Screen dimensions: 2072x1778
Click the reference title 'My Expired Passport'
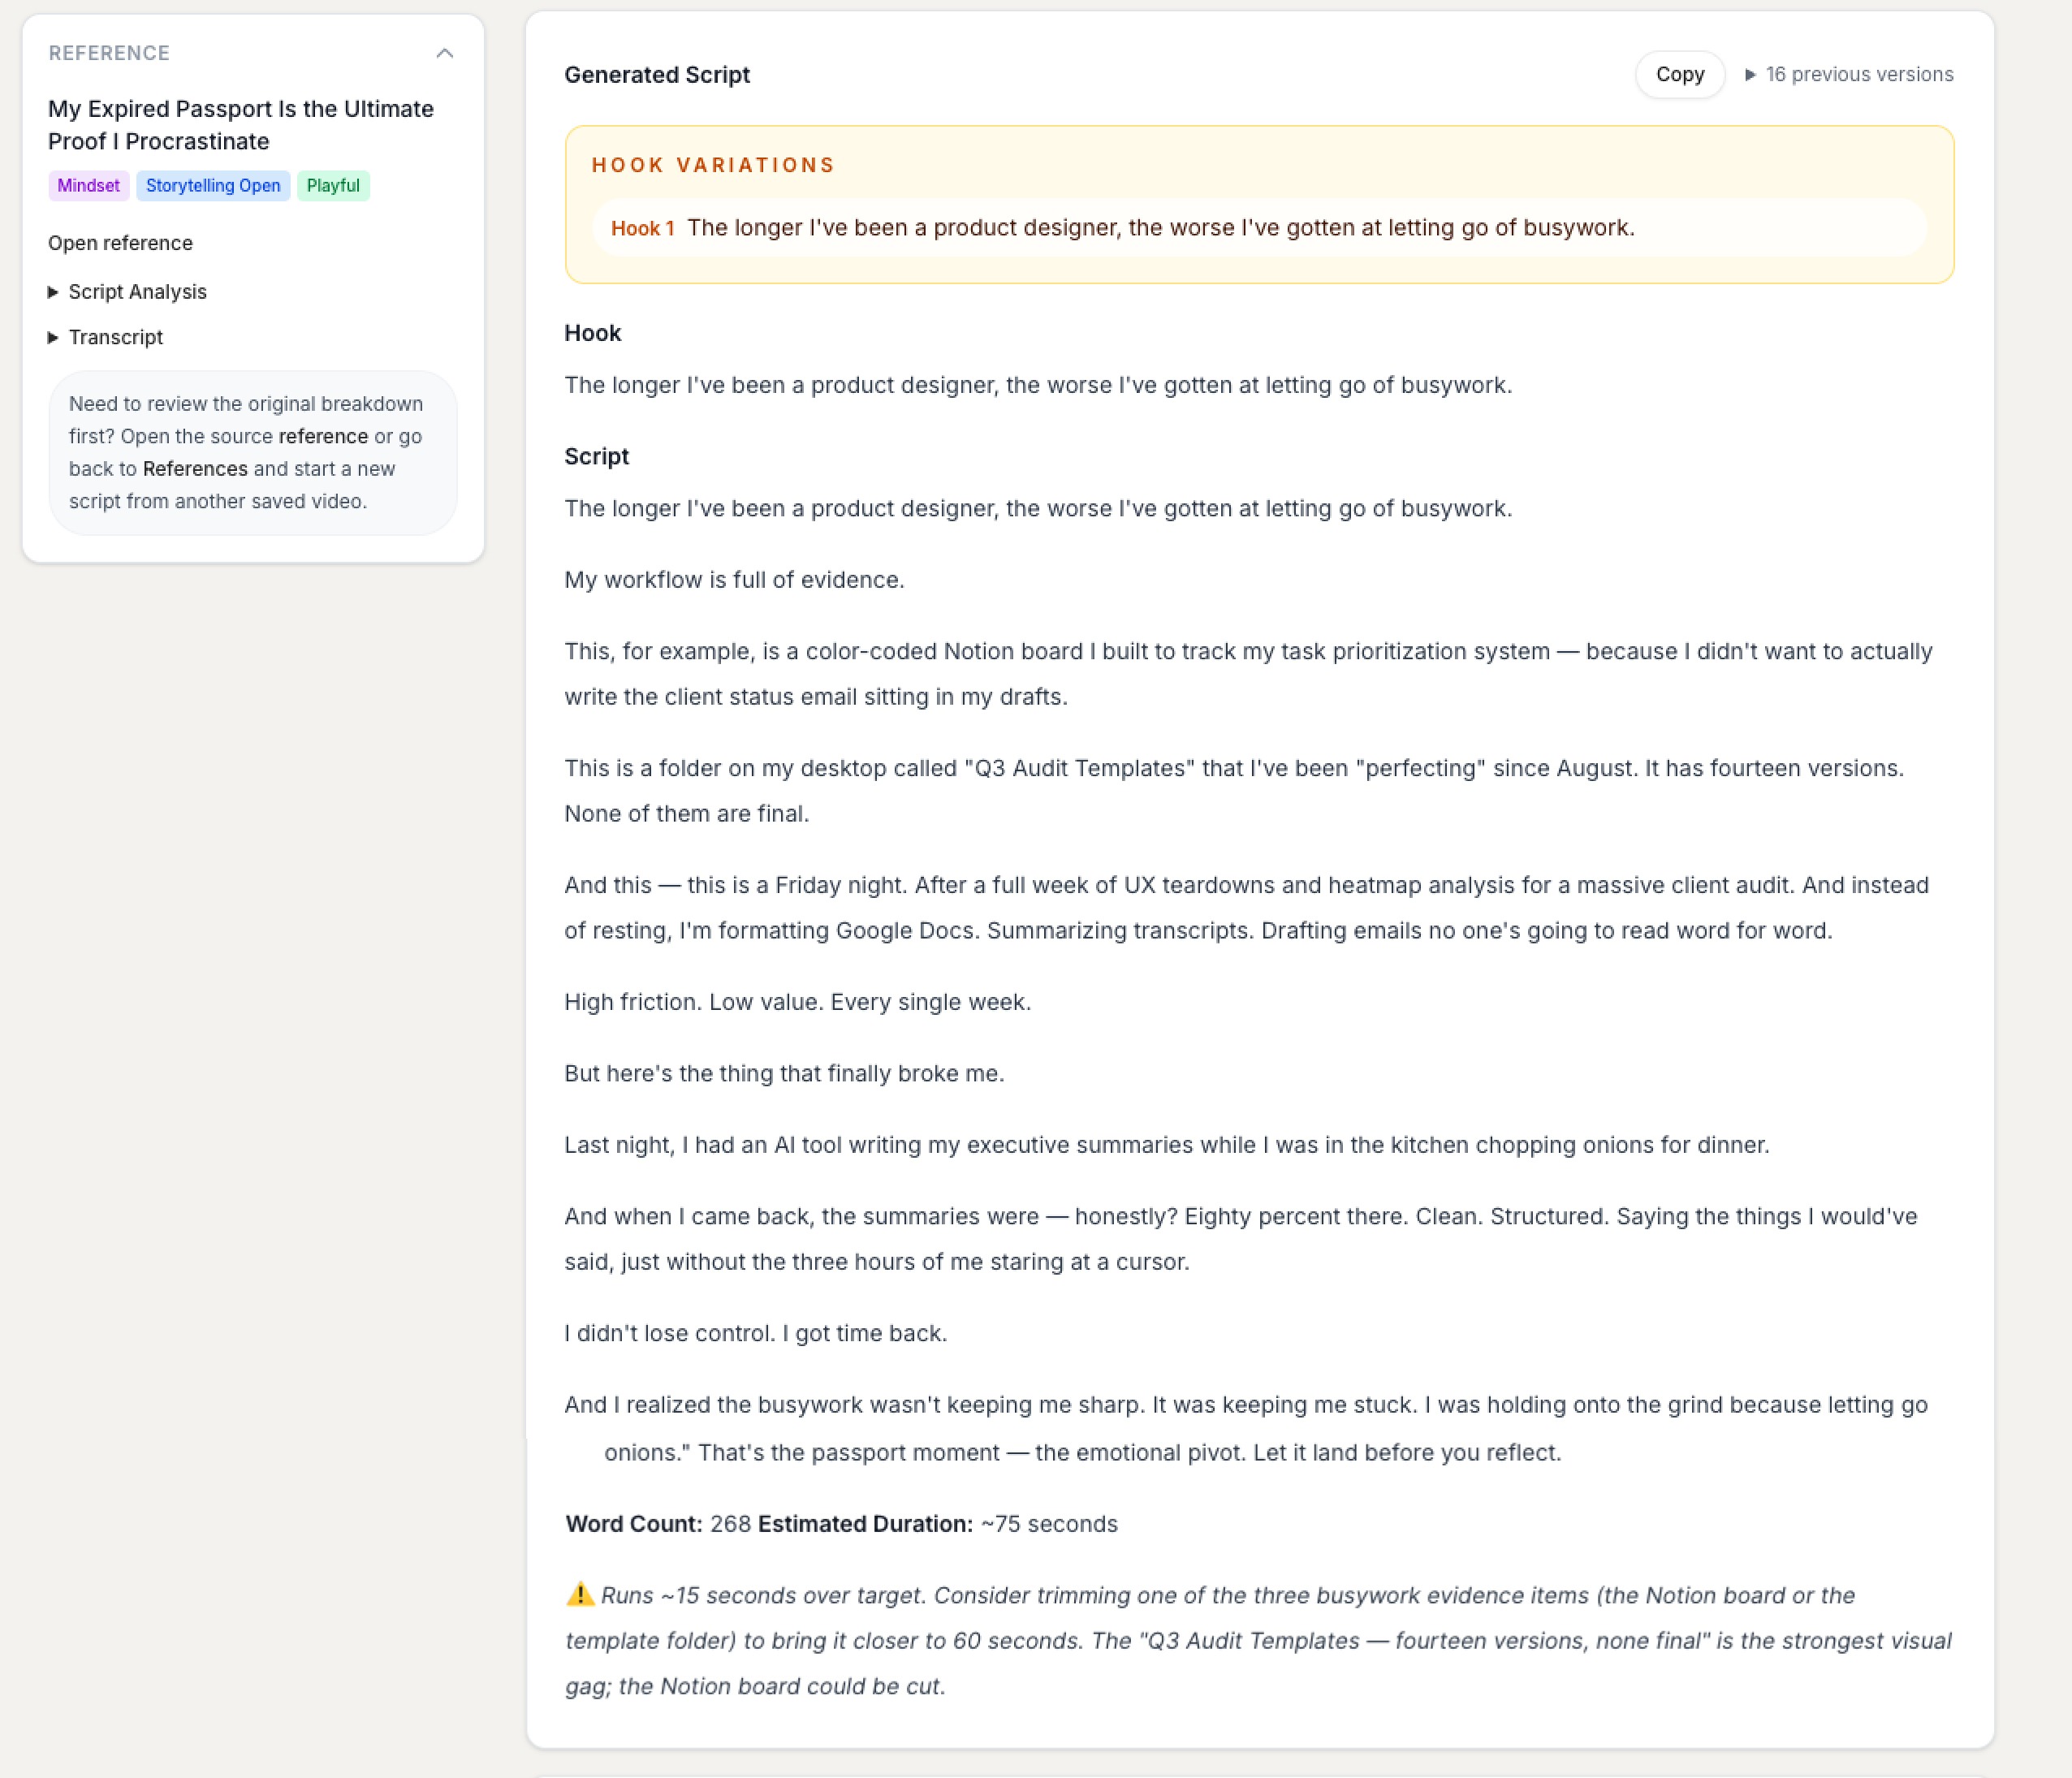(x=241, y=125)
